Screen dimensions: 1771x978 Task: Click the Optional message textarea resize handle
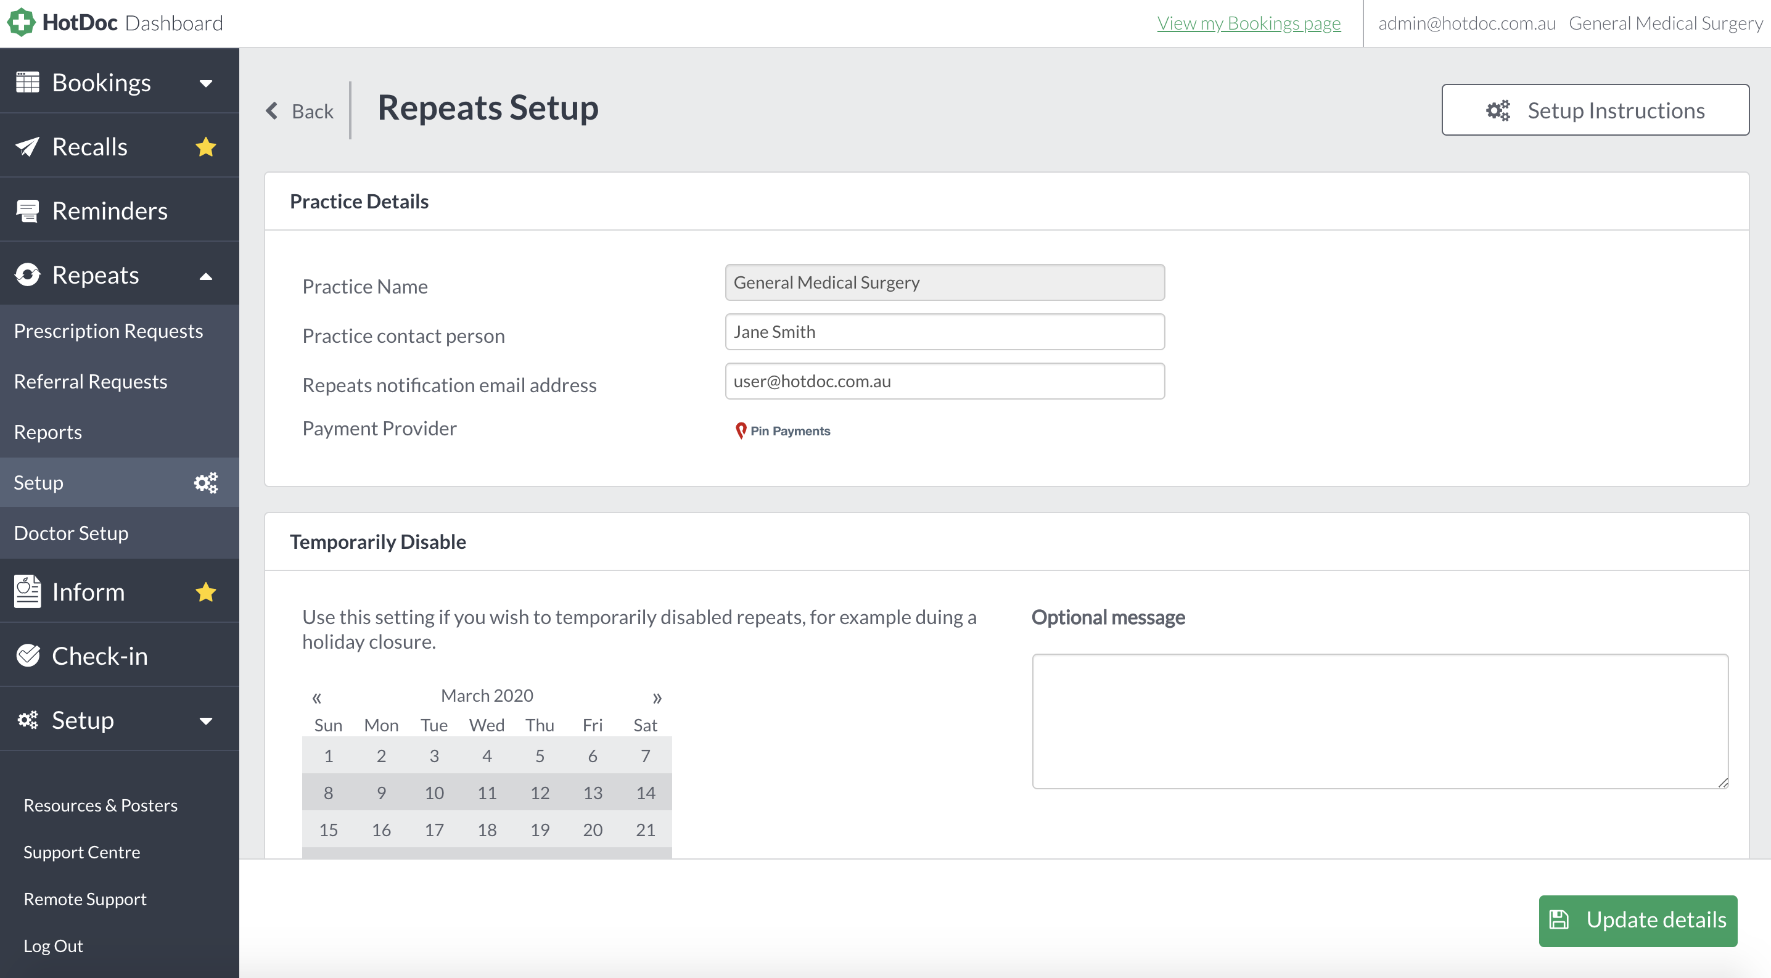1723,783
